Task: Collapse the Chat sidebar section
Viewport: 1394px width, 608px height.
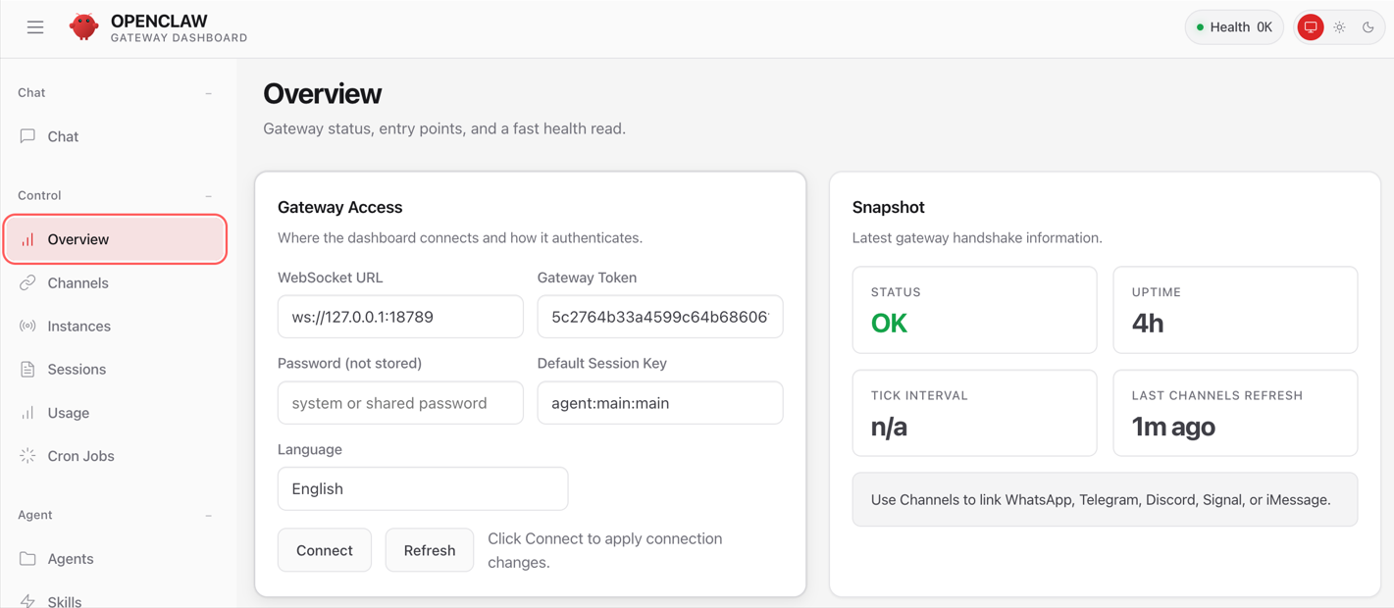Action: (209, 93)
